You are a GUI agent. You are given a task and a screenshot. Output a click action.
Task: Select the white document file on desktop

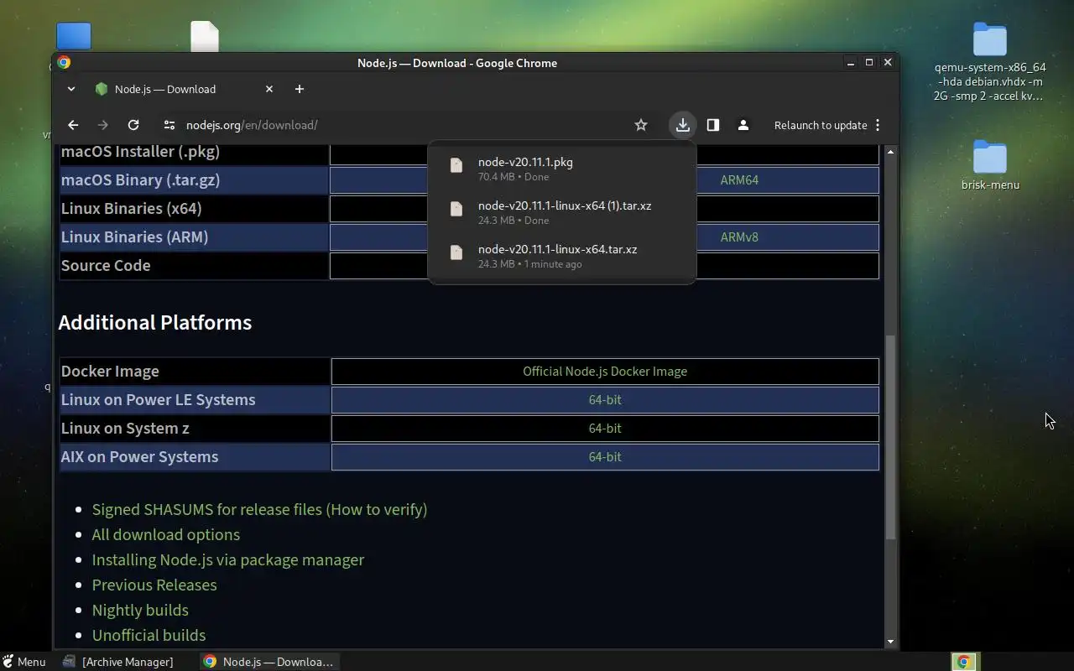(x=205, y=37)
